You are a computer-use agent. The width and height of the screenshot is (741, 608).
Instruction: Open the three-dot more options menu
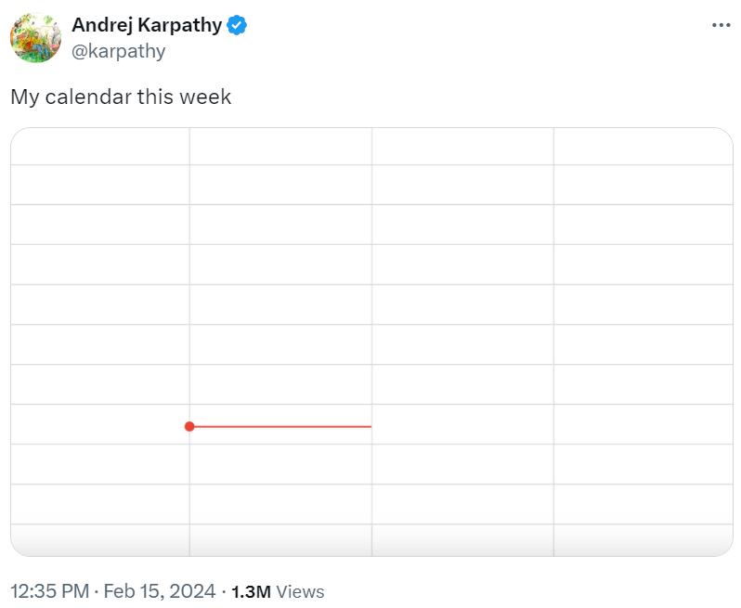[721, 25]
